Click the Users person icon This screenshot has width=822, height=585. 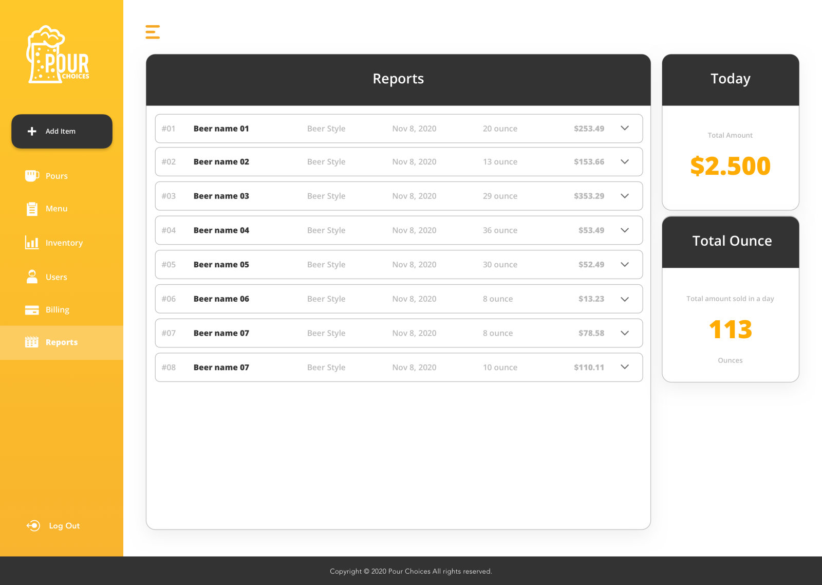pos(32,277)
